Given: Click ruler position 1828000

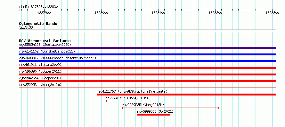Looking at the screenshot, I should 101,13.
